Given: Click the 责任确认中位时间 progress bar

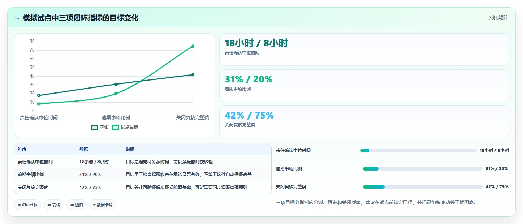Looking at the screenshot, I should click(x=418, y=151).
